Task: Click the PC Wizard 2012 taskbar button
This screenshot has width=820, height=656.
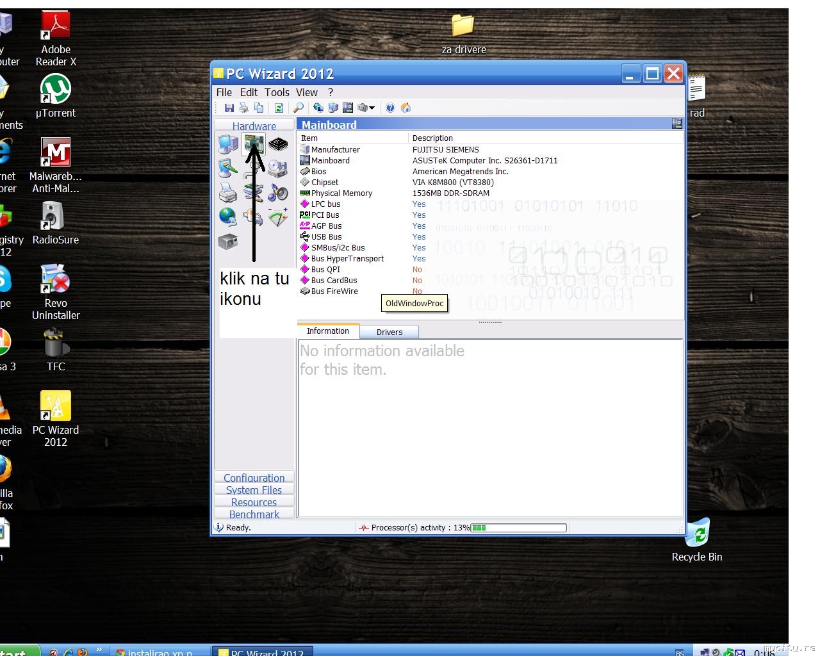Action: 262,652
